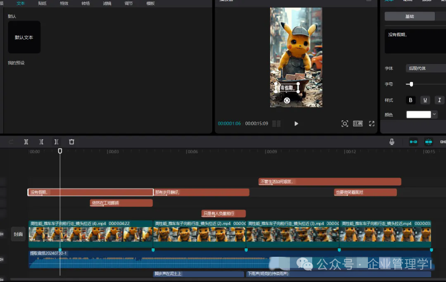
Task: Click the total duration 00:00:15:09
Action: coord(256,124)
